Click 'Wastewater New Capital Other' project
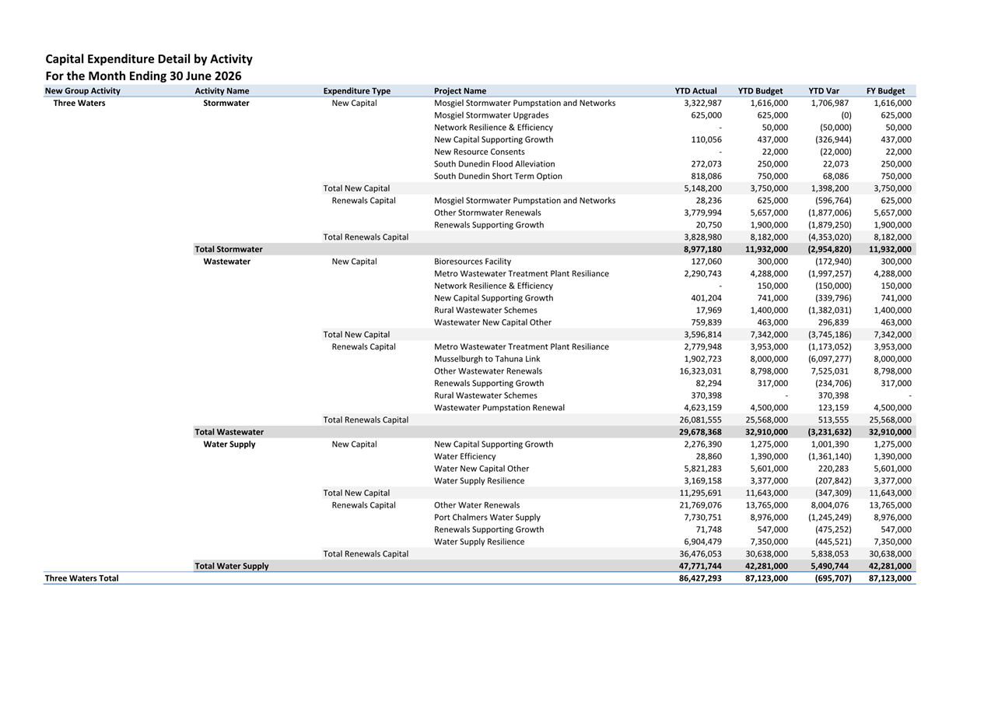 492,322
